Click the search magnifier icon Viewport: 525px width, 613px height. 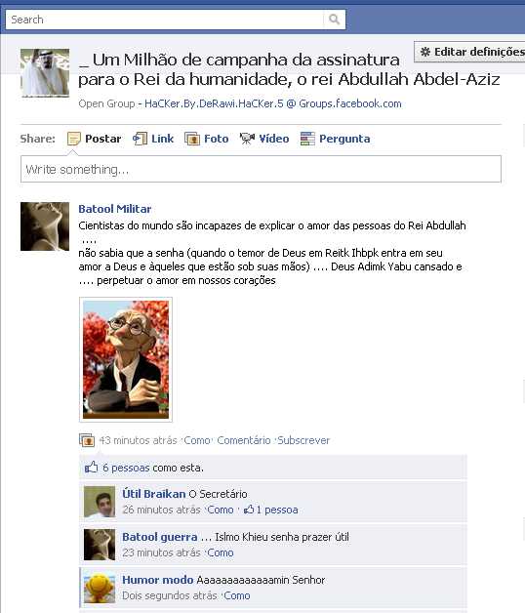(x=335, y=20)
